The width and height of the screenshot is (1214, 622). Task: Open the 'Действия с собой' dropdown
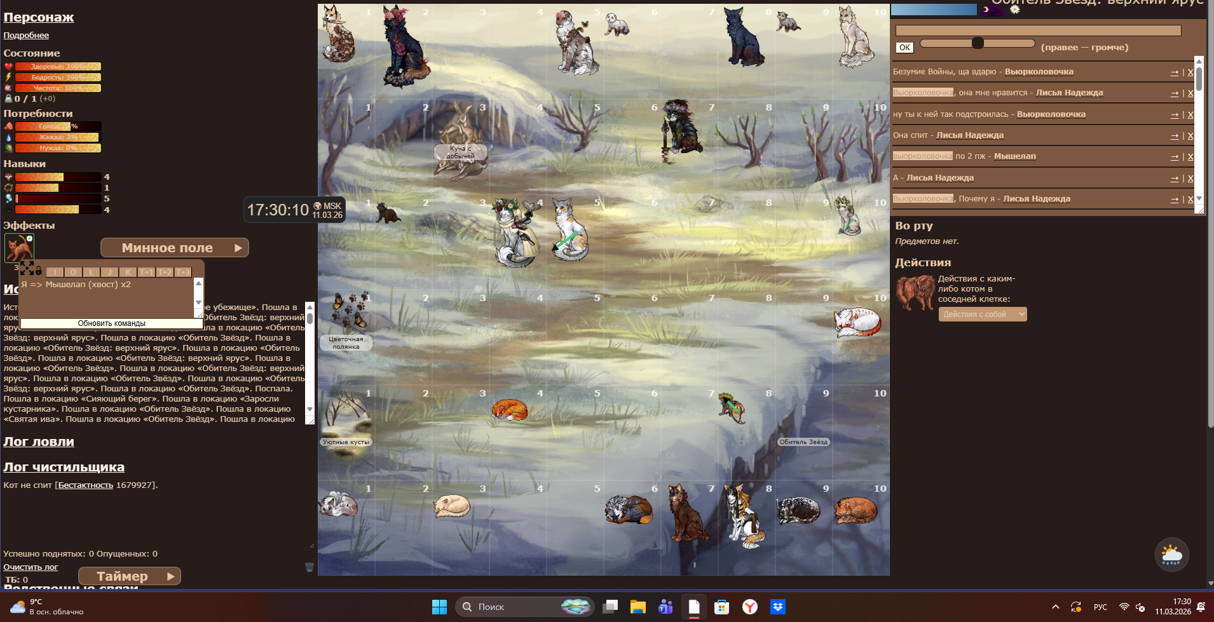[x=983, y=314]
